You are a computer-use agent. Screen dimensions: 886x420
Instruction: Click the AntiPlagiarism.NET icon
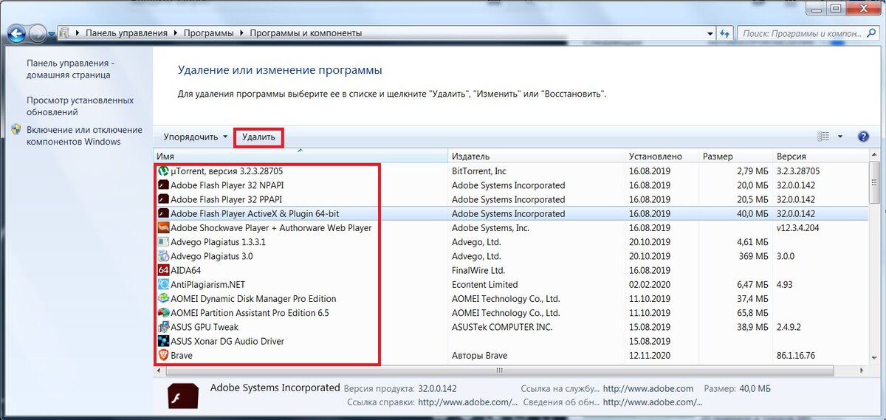(164, 284)
